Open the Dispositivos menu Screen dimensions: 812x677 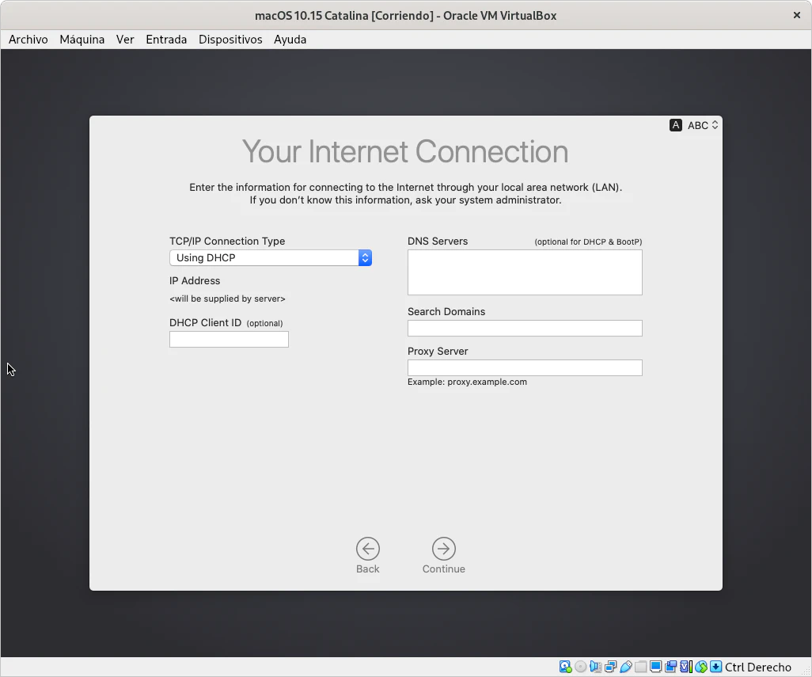230,40
